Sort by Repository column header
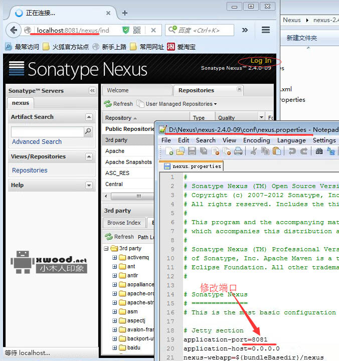Screen dimensions: 339x361 146,118
